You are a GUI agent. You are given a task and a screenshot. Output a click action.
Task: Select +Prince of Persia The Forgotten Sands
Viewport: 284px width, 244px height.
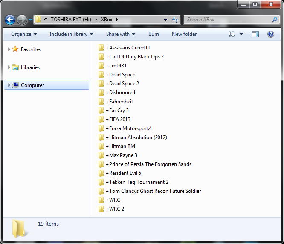pyautogui.click(x=148, y=164)
